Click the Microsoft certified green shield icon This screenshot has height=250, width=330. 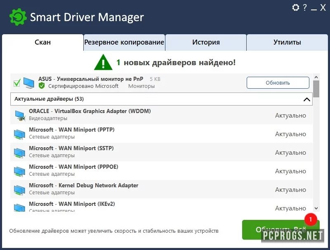42,86
